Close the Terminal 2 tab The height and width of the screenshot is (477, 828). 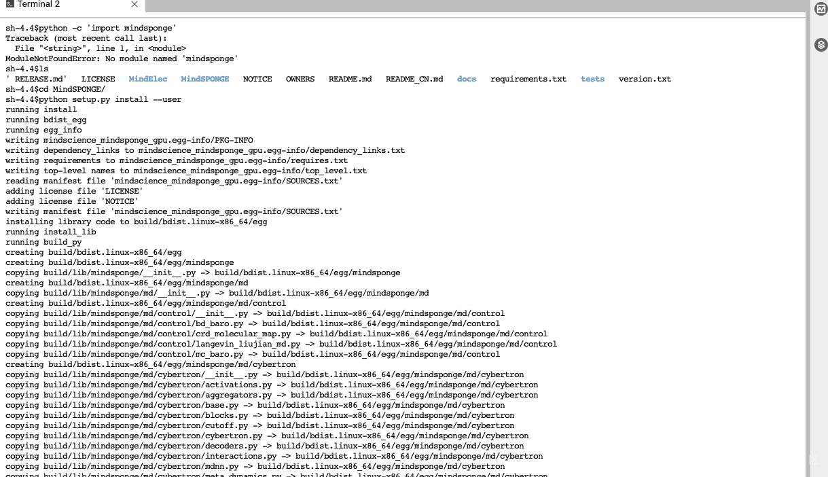point(134,5)
